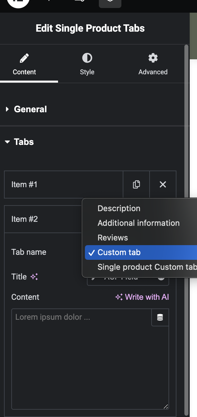Open the Structure layers icon in top bar
197x417 pixels.
tap(110, 3)
